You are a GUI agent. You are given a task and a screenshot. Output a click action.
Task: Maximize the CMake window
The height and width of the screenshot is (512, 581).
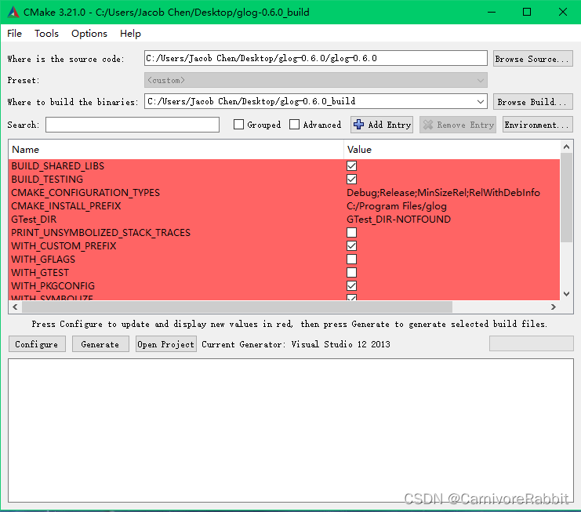pyautogui.click(x=527, y=13)
